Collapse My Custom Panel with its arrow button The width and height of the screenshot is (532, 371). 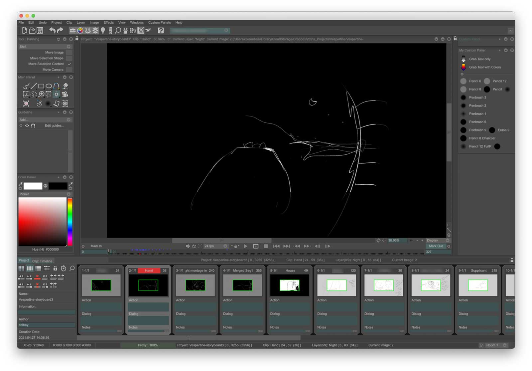(x=506, y=50)
